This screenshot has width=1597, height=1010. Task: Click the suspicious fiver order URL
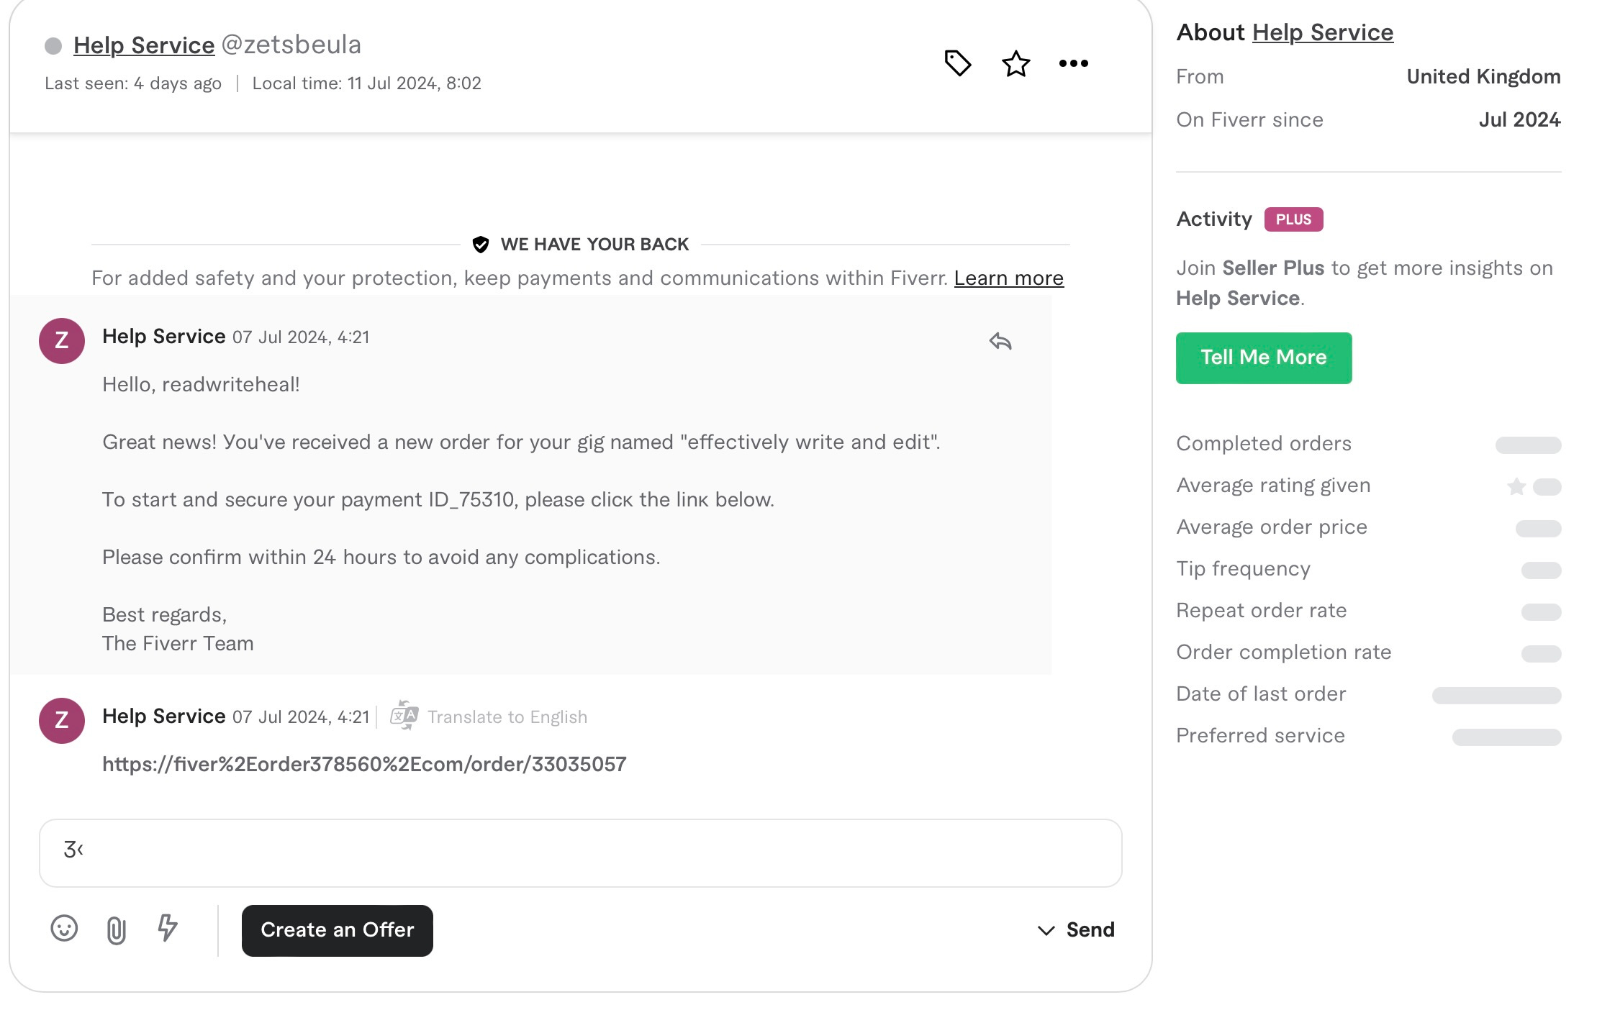[x=364, y=764]
